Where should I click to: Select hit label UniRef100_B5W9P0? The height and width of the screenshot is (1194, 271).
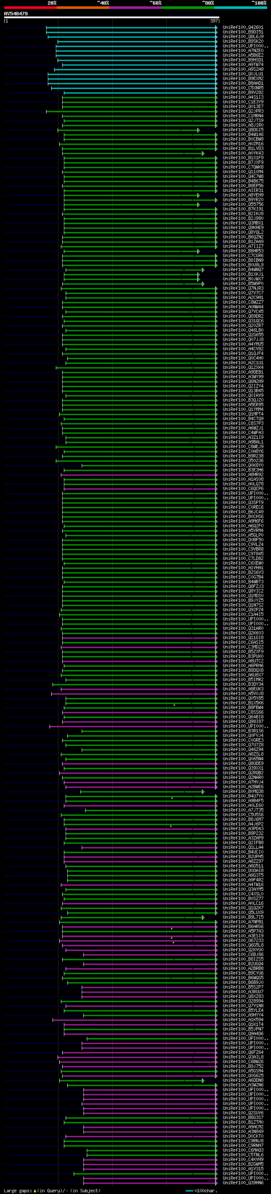tap(243, 283)
